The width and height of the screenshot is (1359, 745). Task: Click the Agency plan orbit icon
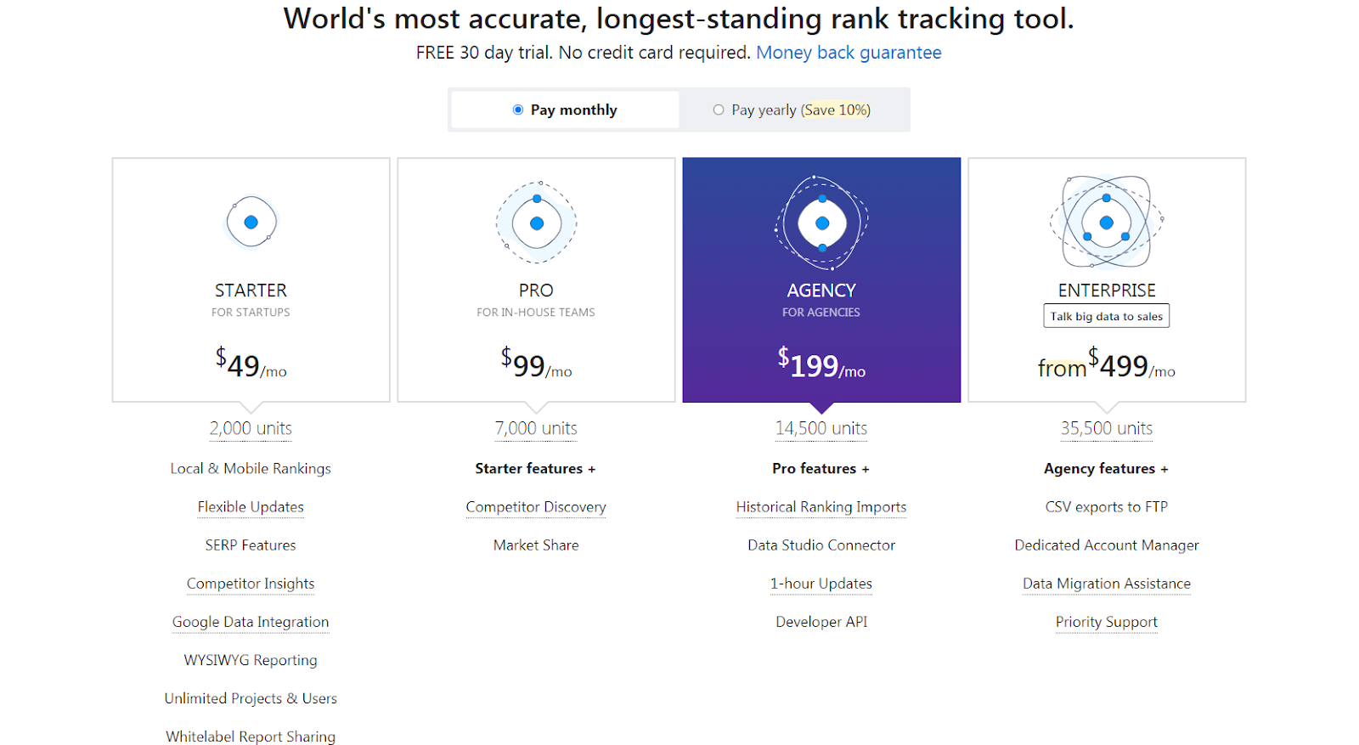coord(821,223)
